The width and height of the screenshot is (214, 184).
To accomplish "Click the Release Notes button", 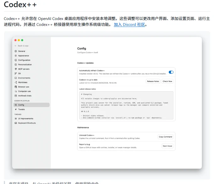I will [153, 81].
